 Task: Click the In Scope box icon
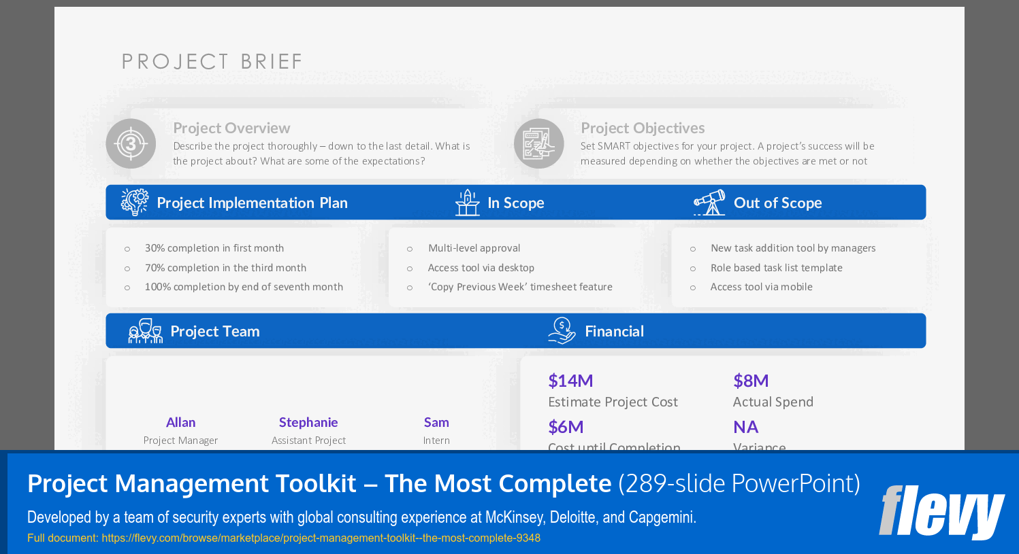[x=468, y=203]
